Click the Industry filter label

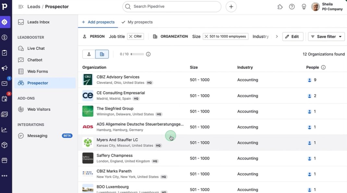pos(261,37)
